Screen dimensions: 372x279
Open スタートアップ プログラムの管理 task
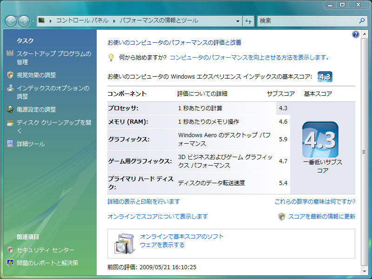point(53,58)
